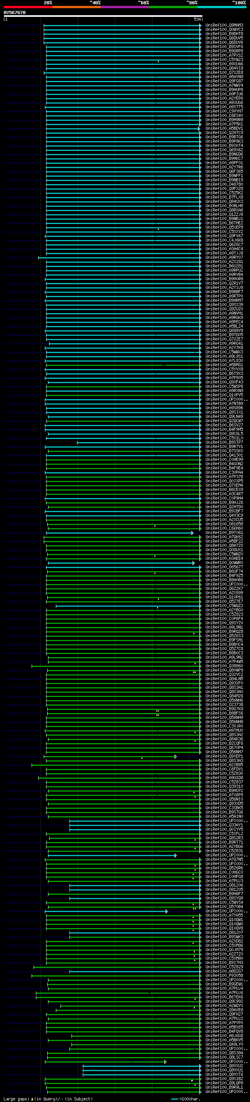Click hit label UniRef100_A9PIU6

point(224,94)
